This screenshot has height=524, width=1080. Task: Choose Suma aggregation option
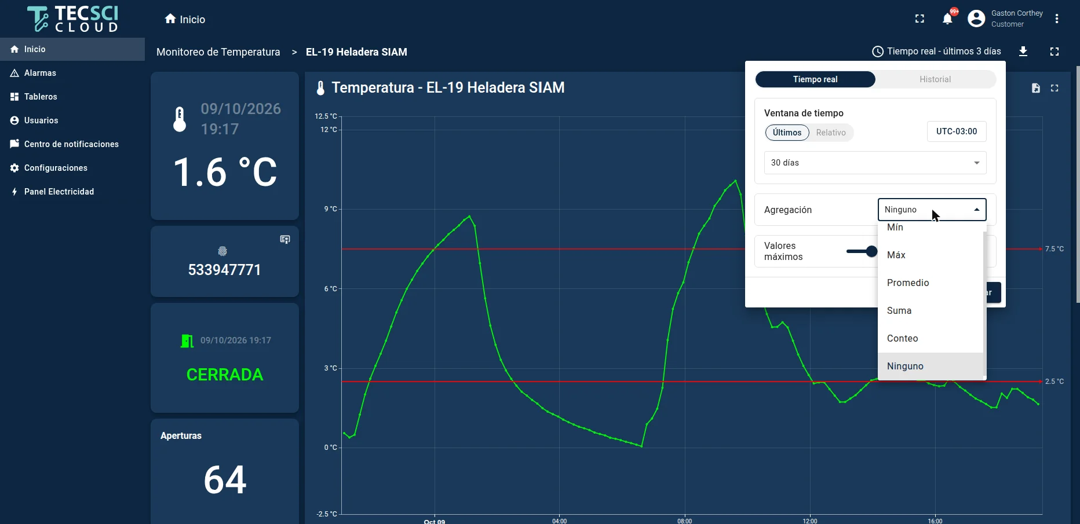click(x=931, y=311)
